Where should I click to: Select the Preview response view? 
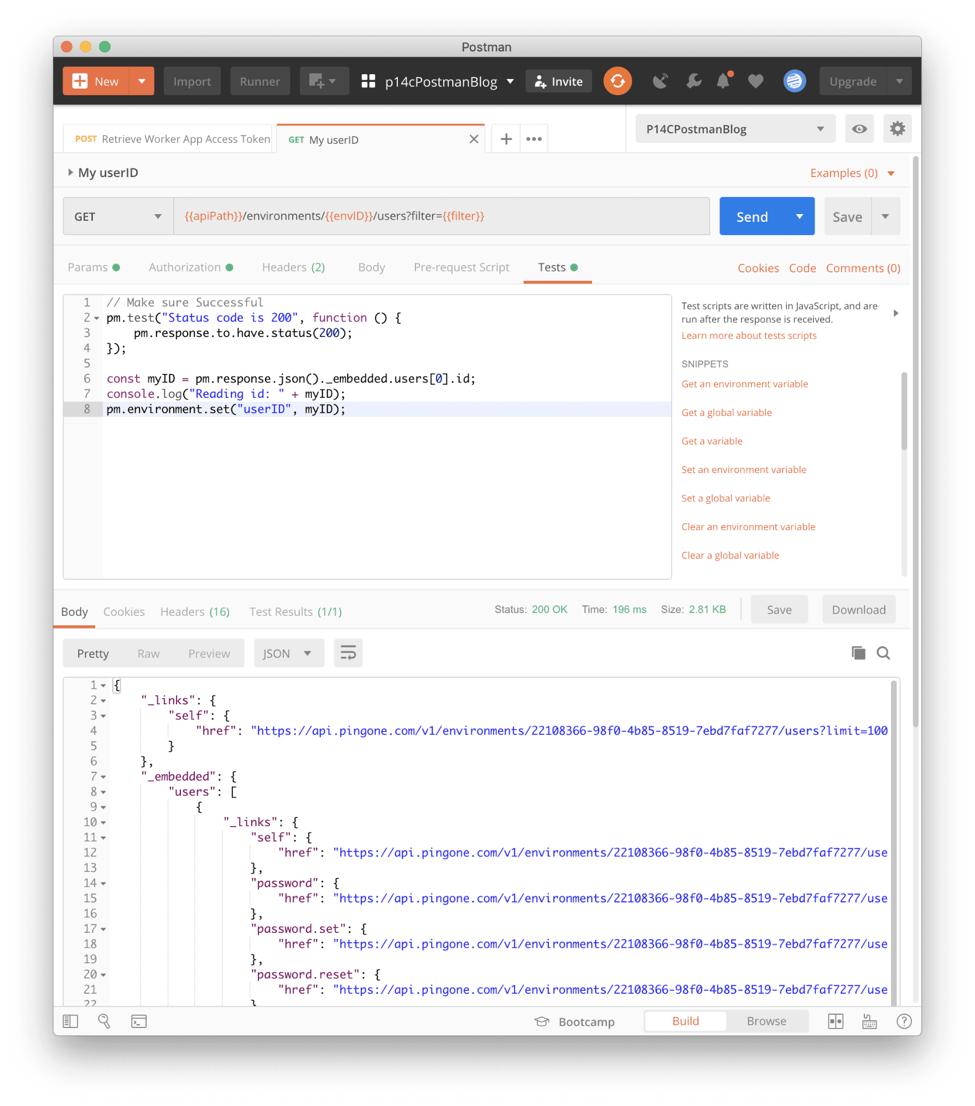[209, 653]
